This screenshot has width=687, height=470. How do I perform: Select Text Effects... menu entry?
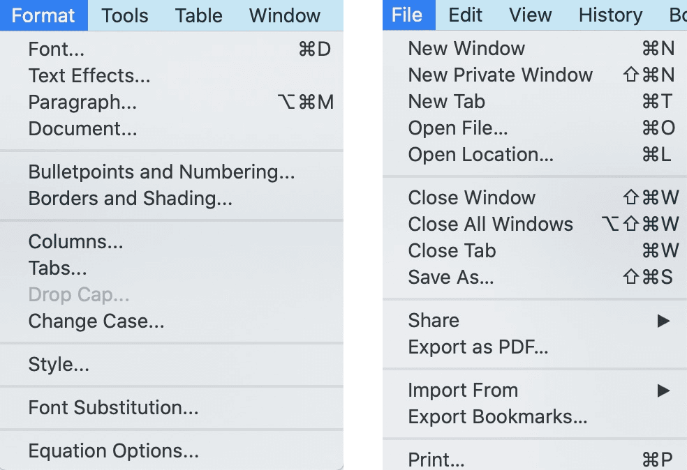pyautogui.click(x=89, y=75)
